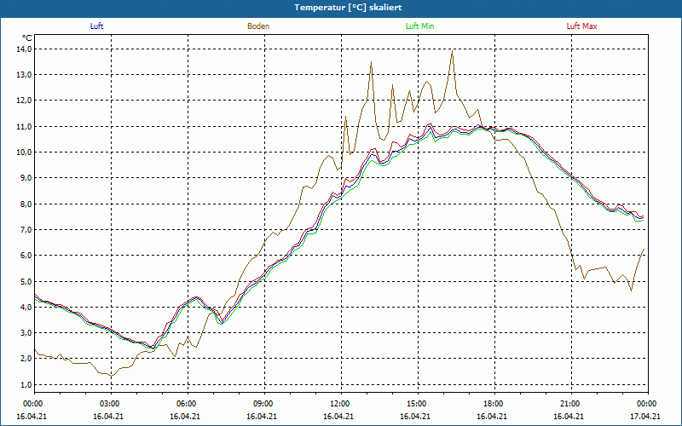
Task: Click the '2,0' y-axis value
Action: [x=26, y=359]
